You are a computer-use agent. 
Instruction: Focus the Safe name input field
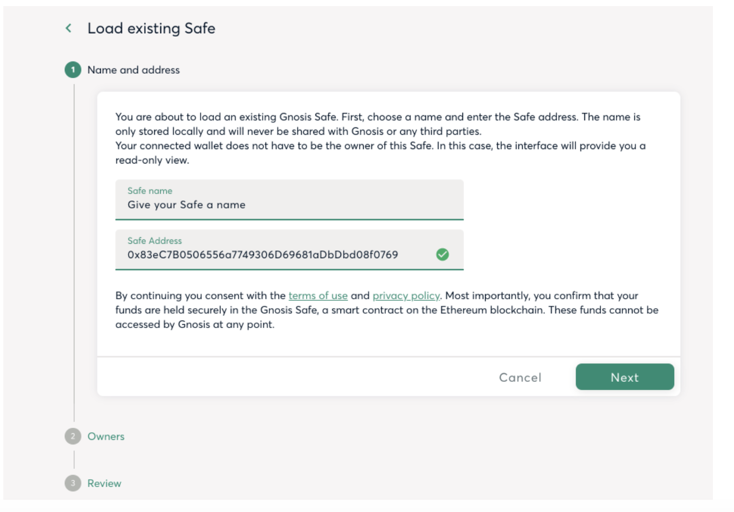pos(289,199)
